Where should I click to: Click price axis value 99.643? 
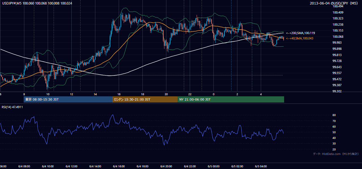tap(338, 67)
